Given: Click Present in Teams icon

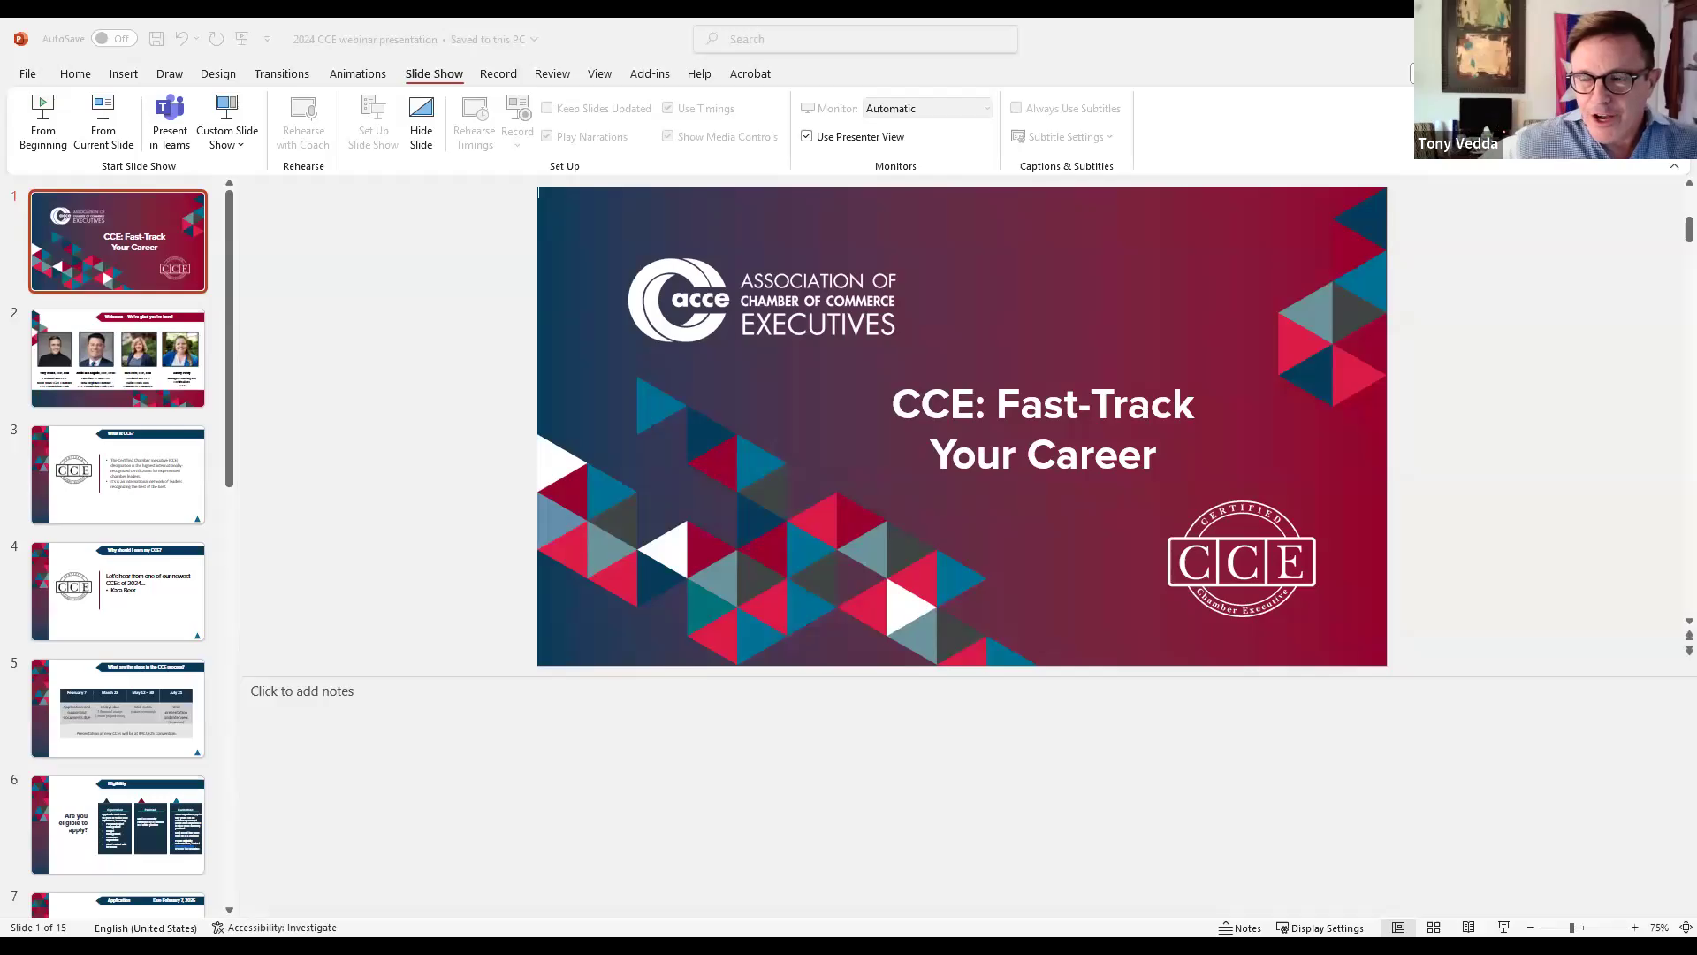Looking at the screenshot, I should click(x=169, y=108).
